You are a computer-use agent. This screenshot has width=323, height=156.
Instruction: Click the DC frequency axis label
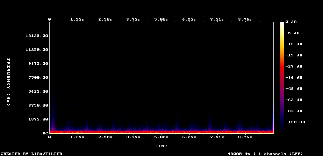(45, 133)
